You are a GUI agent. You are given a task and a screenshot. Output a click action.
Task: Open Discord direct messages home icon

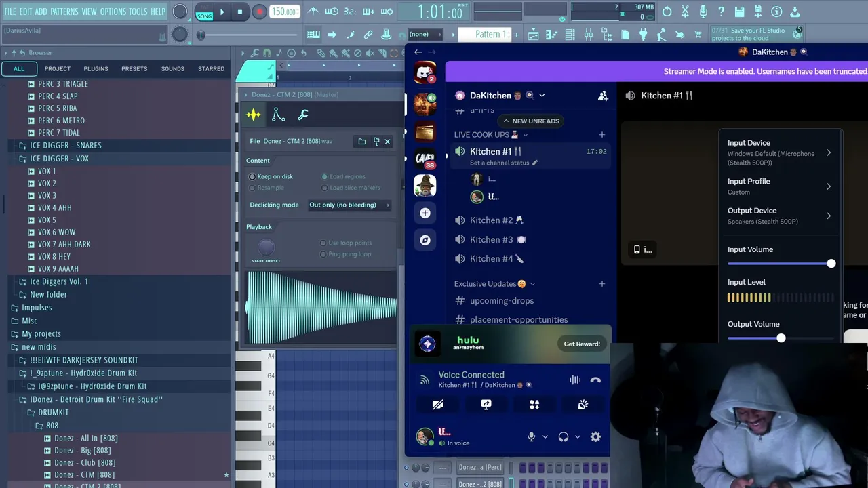(x=425, y=72)
